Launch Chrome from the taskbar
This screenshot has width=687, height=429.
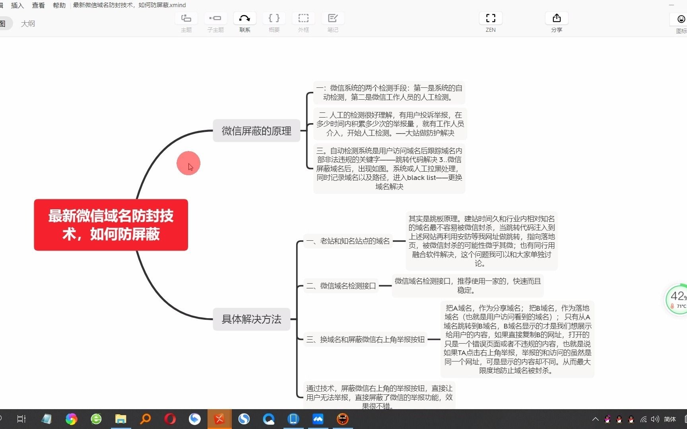71,419
